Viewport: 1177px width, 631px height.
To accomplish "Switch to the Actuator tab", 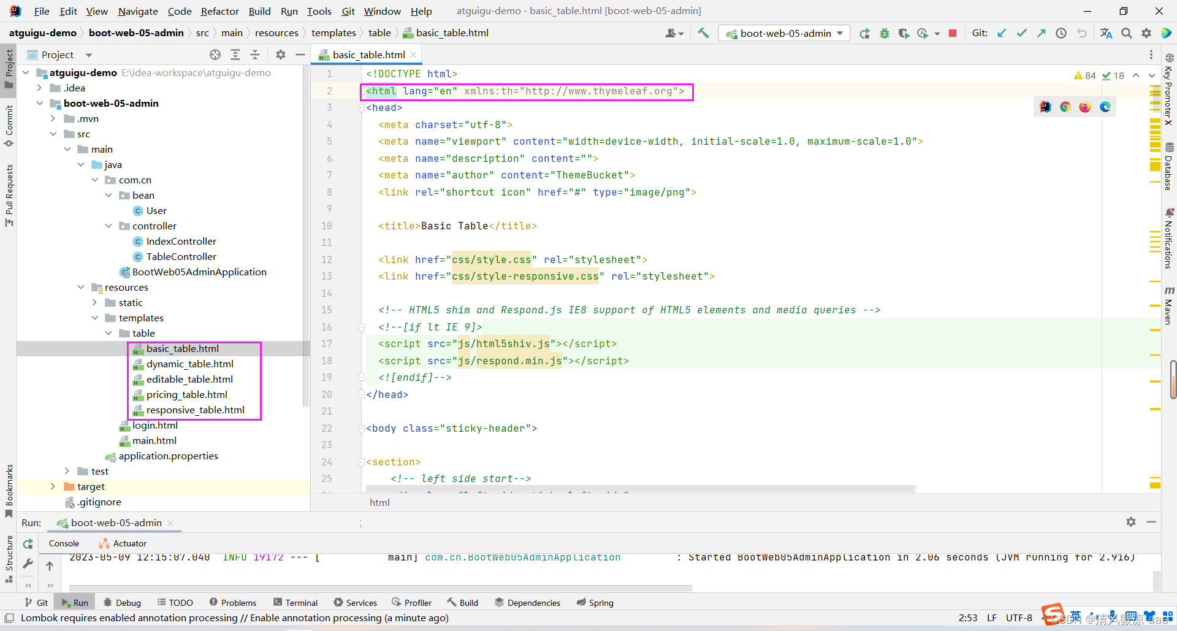I will point(123,543).
